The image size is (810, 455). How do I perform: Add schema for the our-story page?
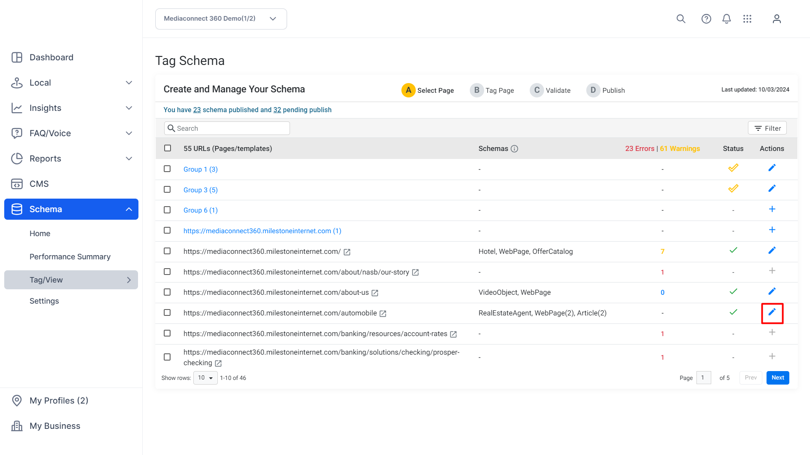coord(772,271)
